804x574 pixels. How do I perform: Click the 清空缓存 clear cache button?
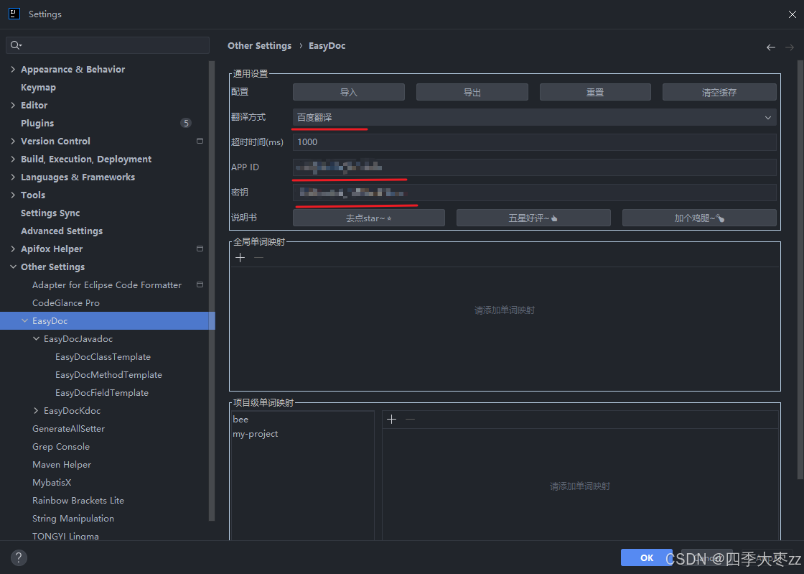pyautogui.click(x=719, y=93)
